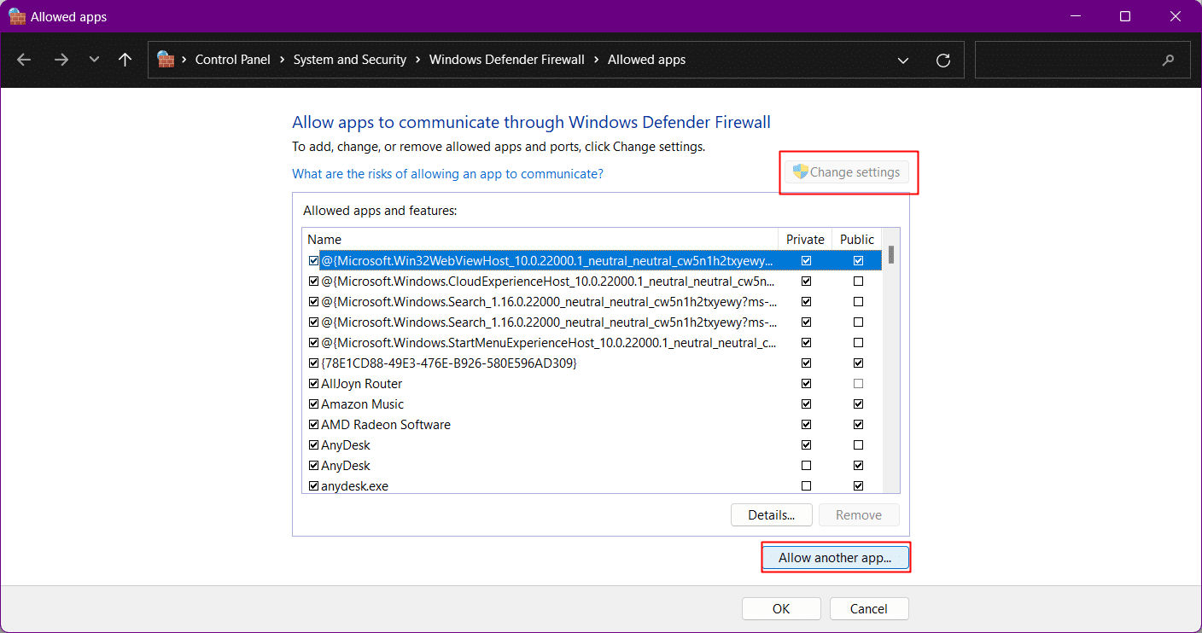Select the AMD Radeon Software entry

pyautogui.click(x=385, y=425)
